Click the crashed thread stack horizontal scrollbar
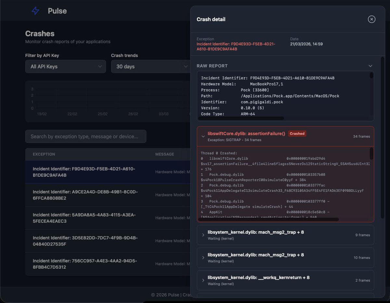This screenshot has width=390, height=303. pyautogui.click(x=268, y=219)
